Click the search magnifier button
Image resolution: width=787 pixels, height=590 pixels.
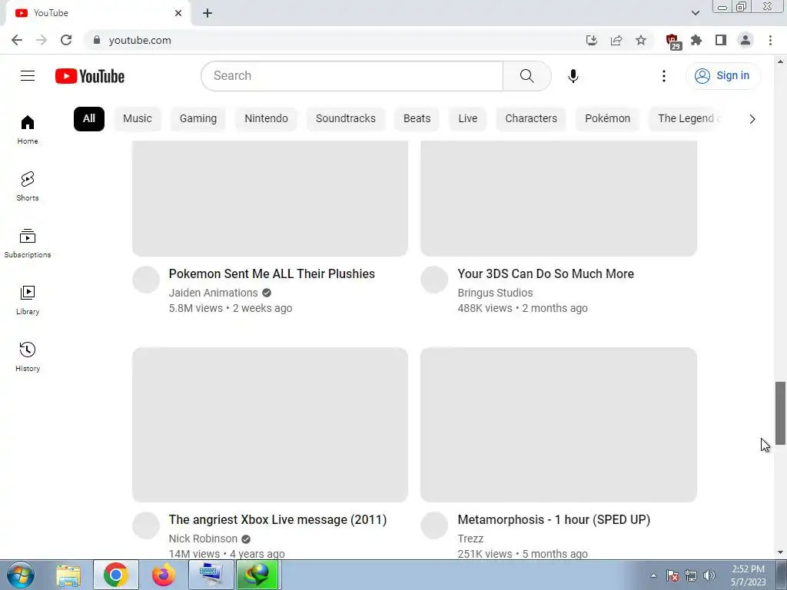(x=527, y=76)
